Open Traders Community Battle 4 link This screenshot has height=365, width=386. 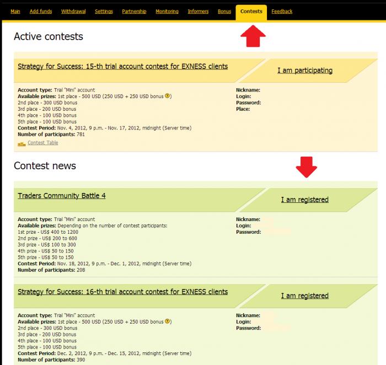[x=62, y=196]
